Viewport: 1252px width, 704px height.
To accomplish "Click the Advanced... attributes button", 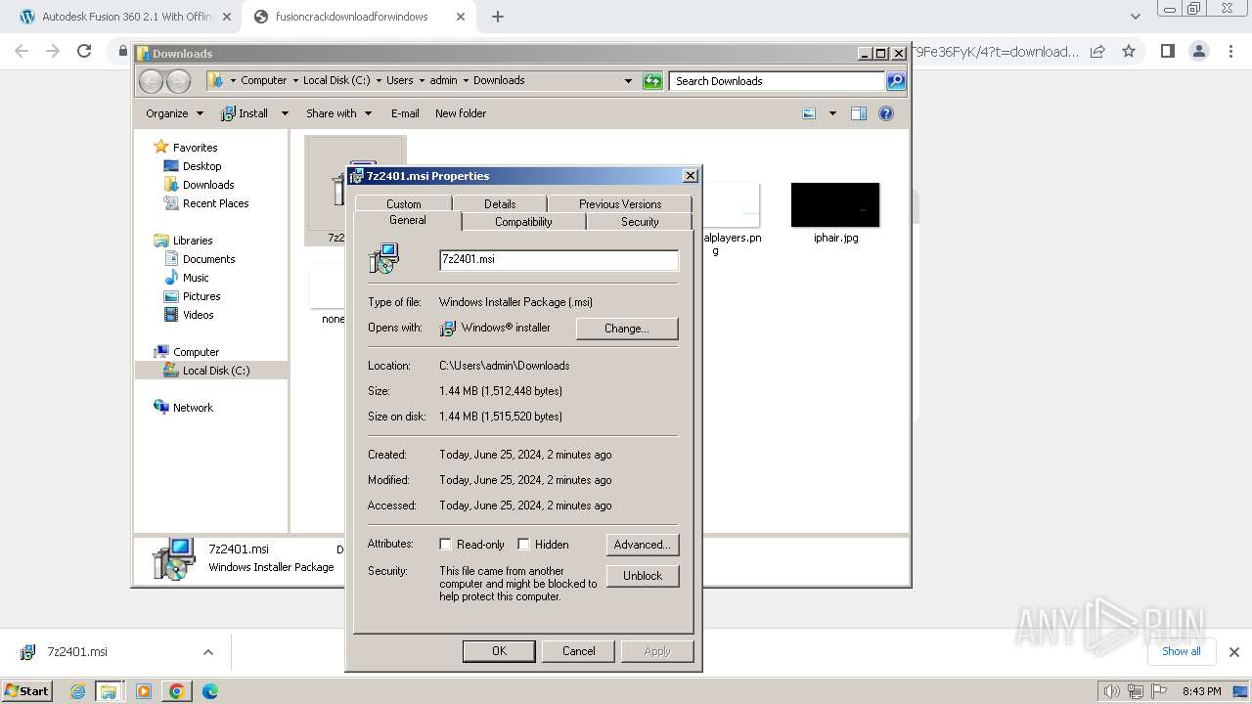I will pos(643,545).
